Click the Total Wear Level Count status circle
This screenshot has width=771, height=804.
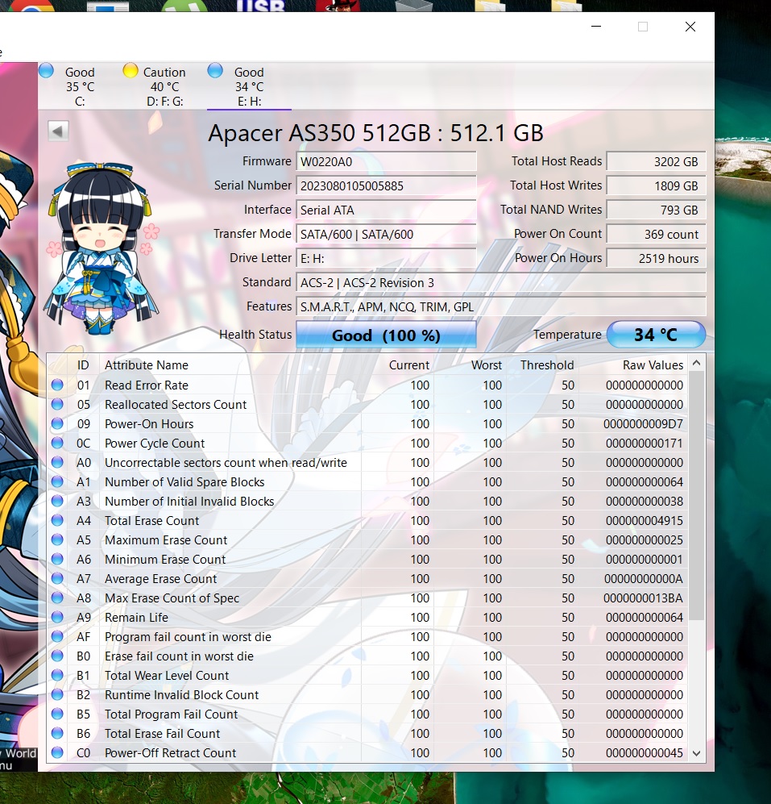click(57, 675)
